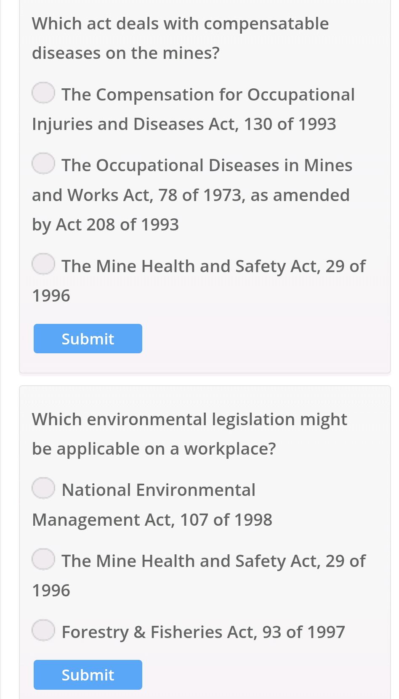Viewport: 399px width, 699px height.
Task: Click the 'Management Act, 107 of 1998' text line
Action: coord(152,520)
